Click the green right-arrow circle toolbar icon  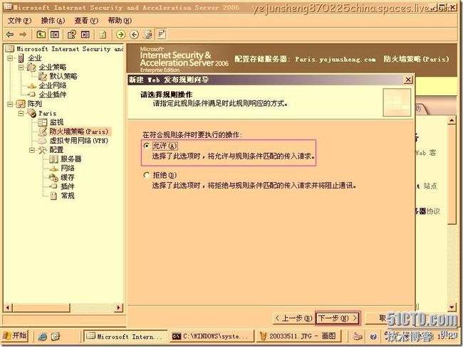120,35
